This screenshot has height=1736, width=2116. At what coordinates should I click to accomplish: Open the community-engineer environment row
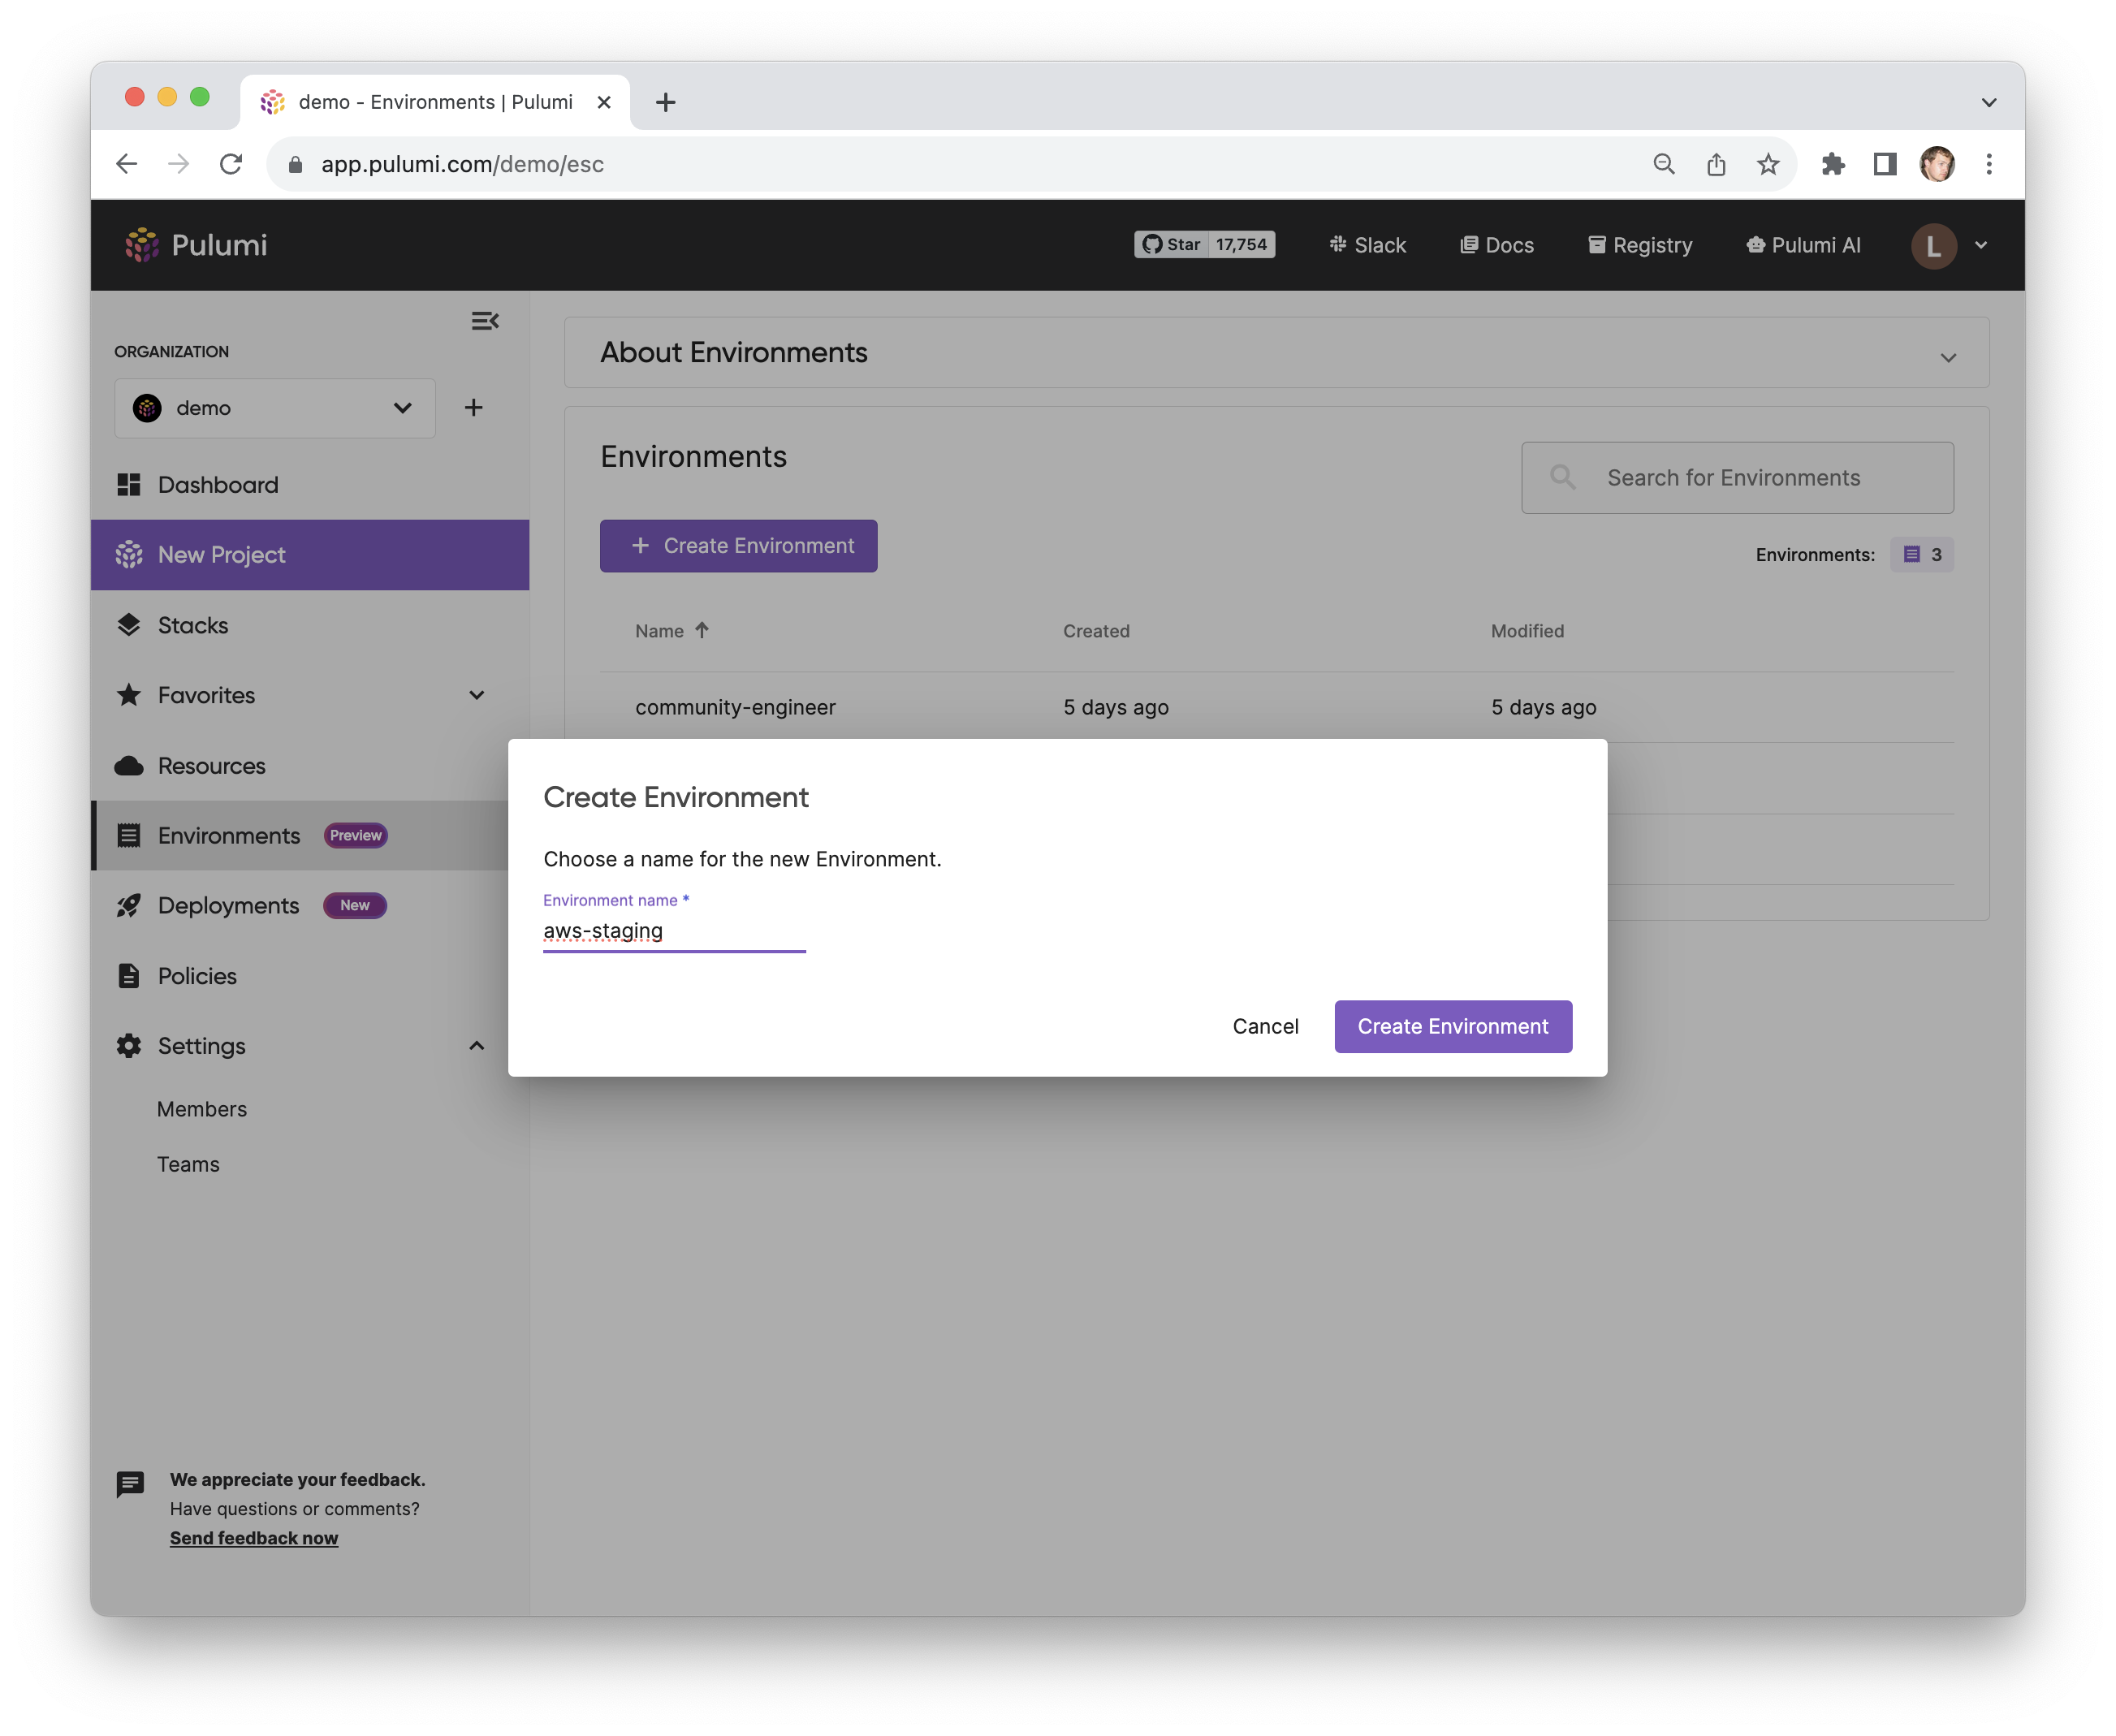[x=1277, y=707]
